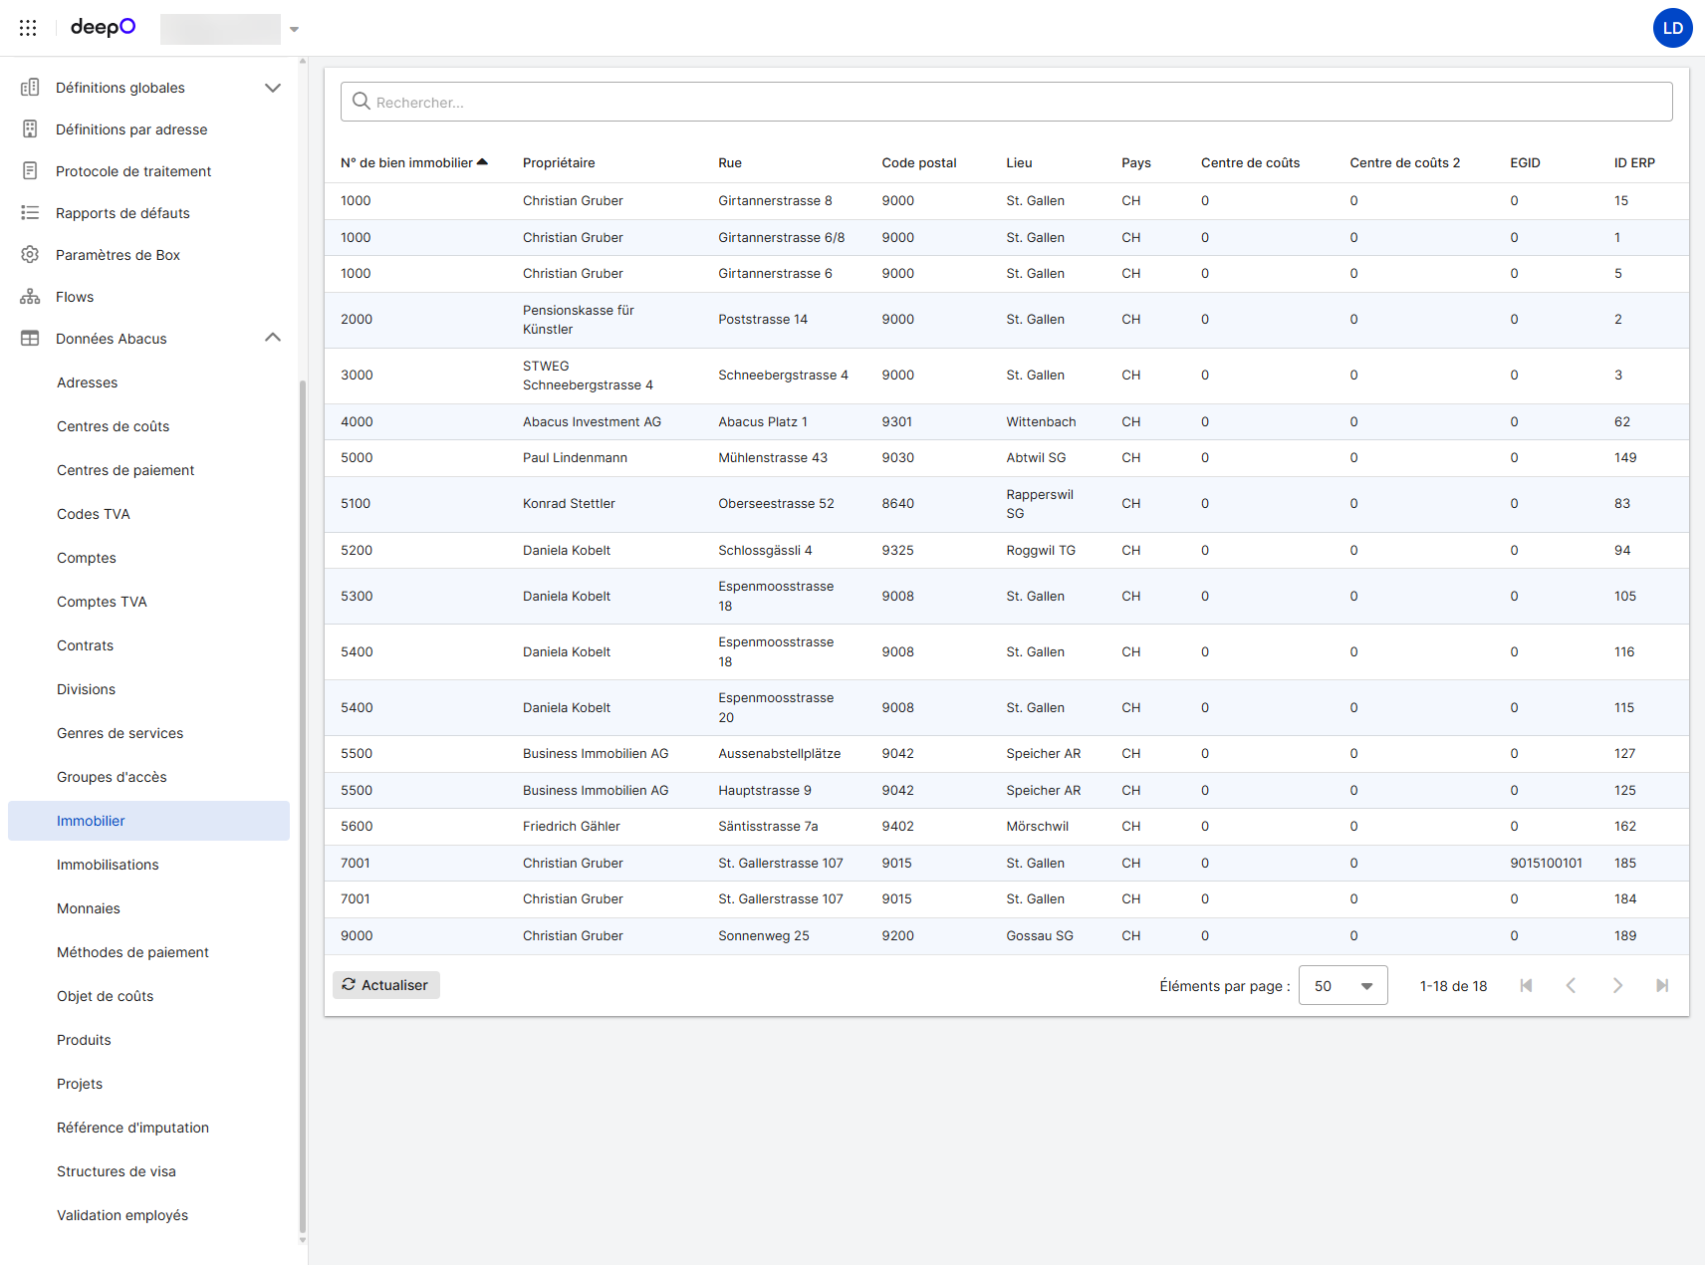
Task: Click the Définitions globales building icon
Action: 30,88
